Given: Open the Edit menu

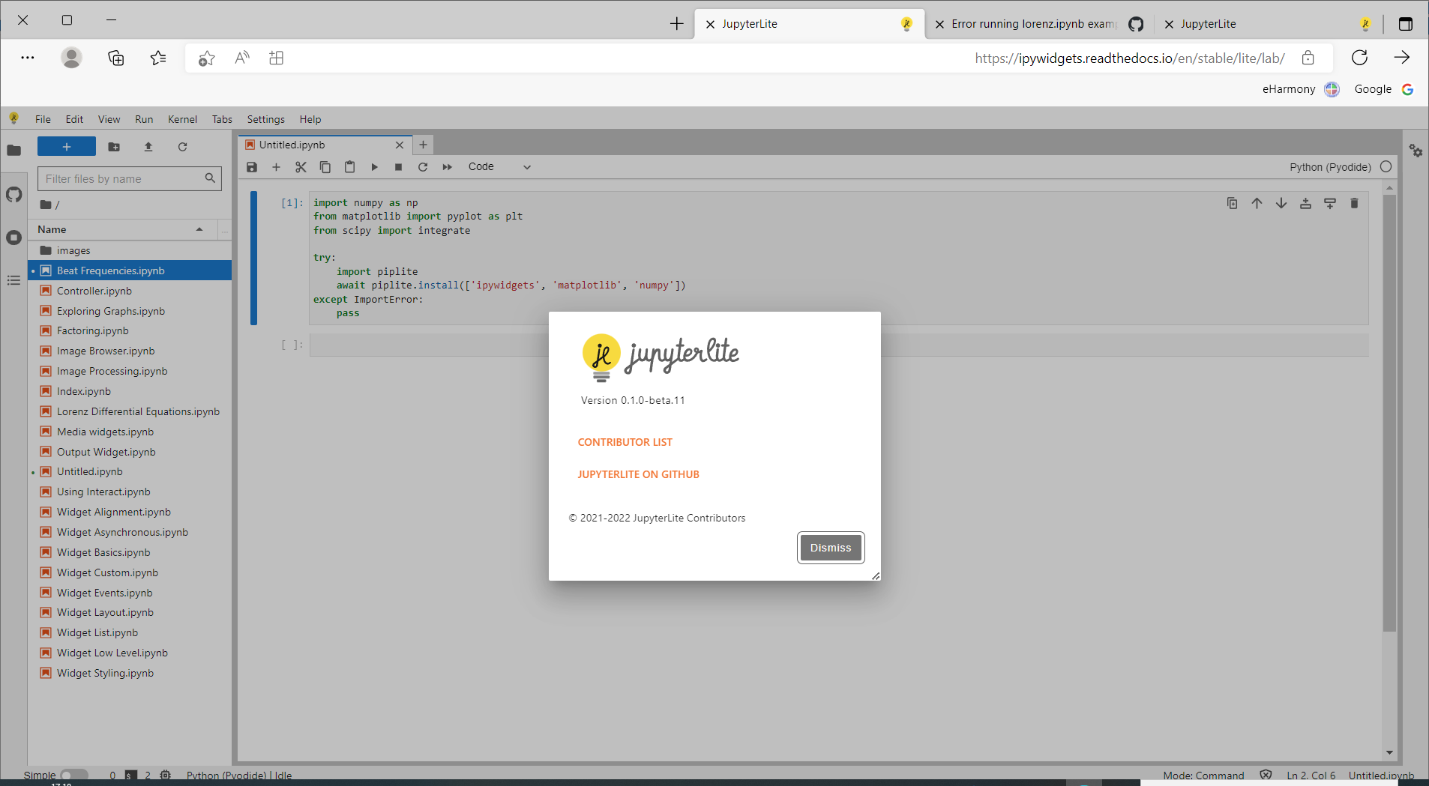Looking at the screenshot, I should 74,119.
